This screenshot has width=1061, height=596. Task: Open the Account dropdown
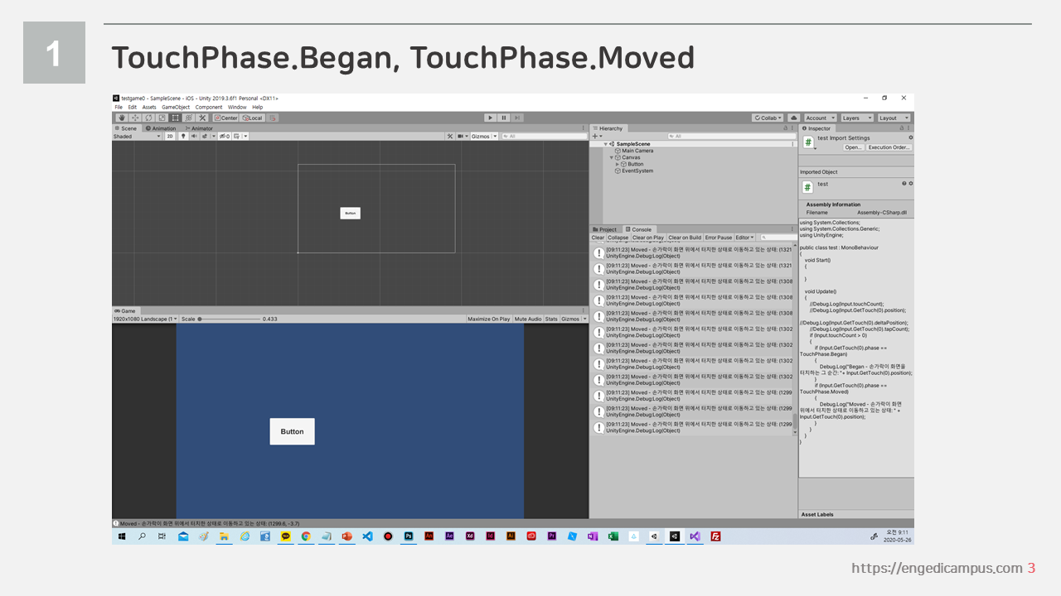819,118
